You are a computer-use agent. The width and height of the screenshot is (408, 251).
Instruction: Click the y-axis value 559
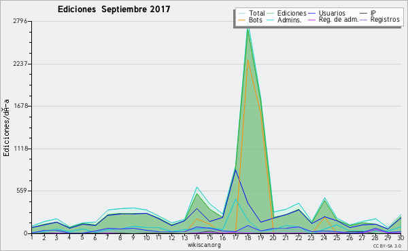click(22, 191)
